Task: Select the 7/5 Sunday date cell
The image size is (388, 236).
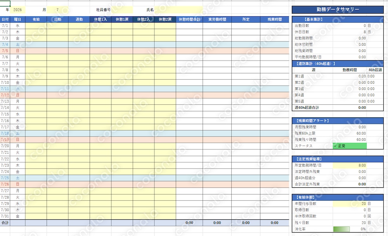Action: [x=5, y=51]
